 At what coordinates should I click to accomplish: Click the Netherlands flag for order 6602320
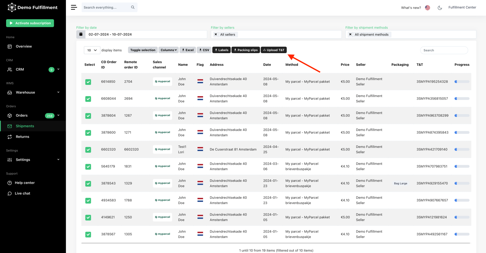200,149
